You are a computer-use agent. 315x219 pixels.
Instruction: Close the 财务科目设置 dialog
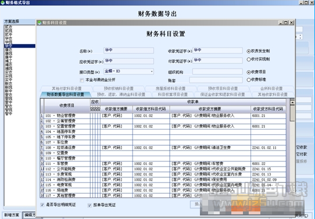(291, 23)
